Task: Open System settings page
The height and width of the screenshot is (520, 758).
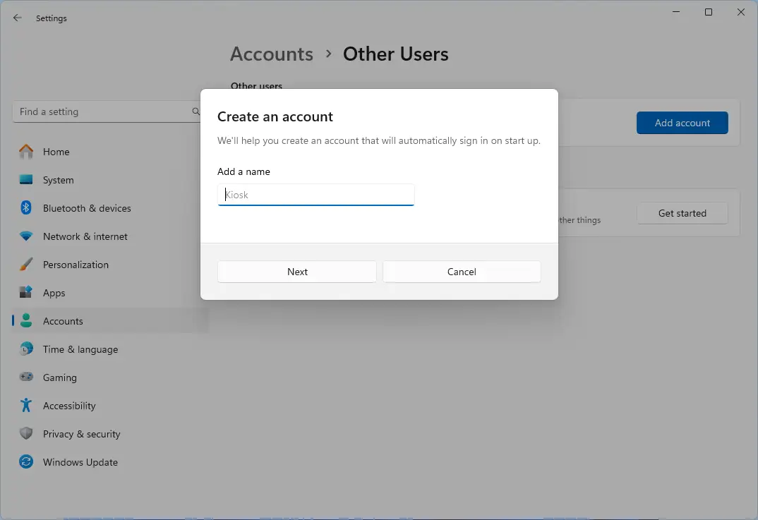Action: (111, 180)
